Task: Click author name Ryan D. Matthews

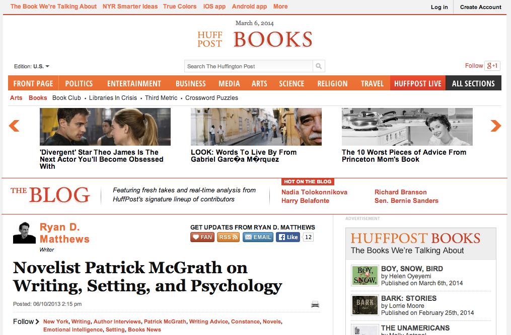Action: [x=64, y=233]
